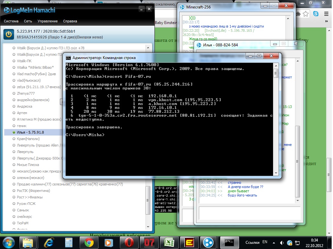The height and width of the screenshot is (249, 333).
Task: Select peer vlad(Ньюкасл)
Action: [29, 80]
